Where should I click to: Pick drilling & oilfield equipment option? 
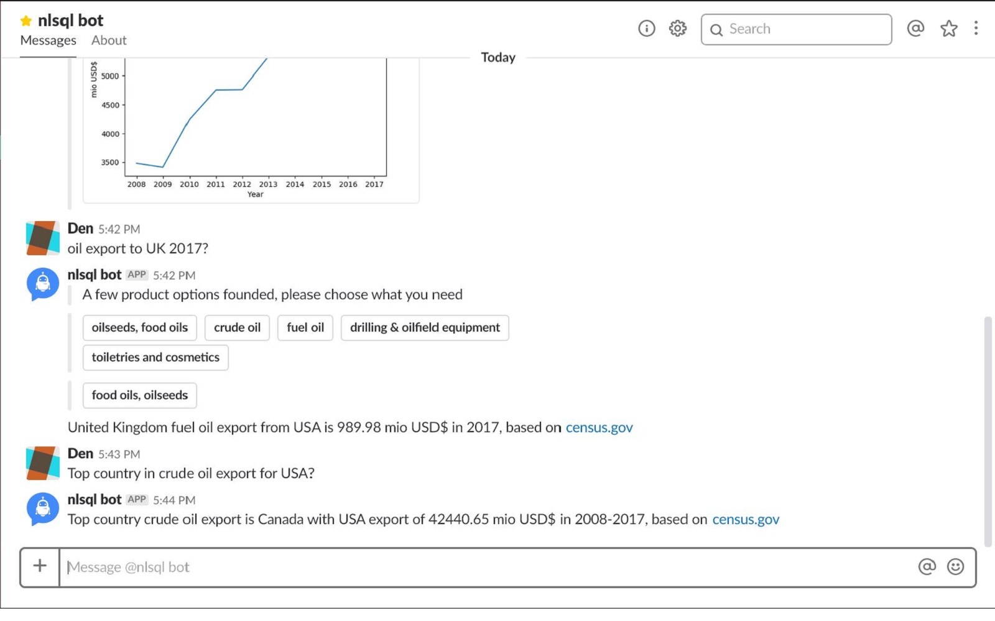pos(425,328)
